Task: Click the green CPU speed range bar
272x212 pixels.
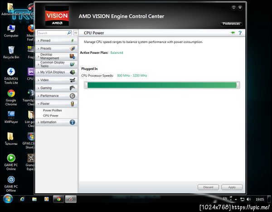Action: pos(162,85)
